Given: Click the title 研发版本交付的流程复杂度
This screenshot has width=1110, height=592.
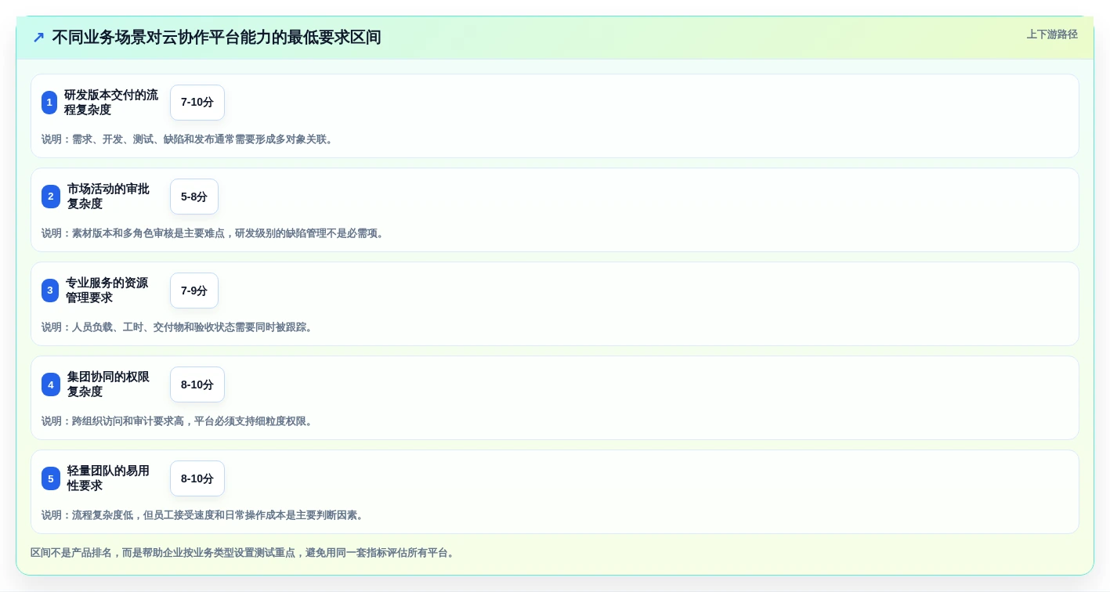Looking at the screenshot, I should [111, 103].
